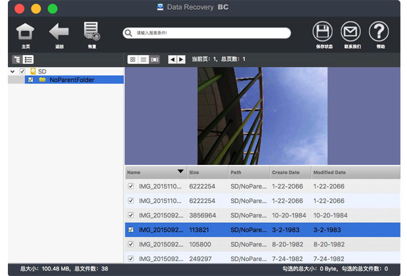Click the Back (返回) arrow icon
Image resolution: width=407 pixels, height=276 pixels.
[59, 32]
